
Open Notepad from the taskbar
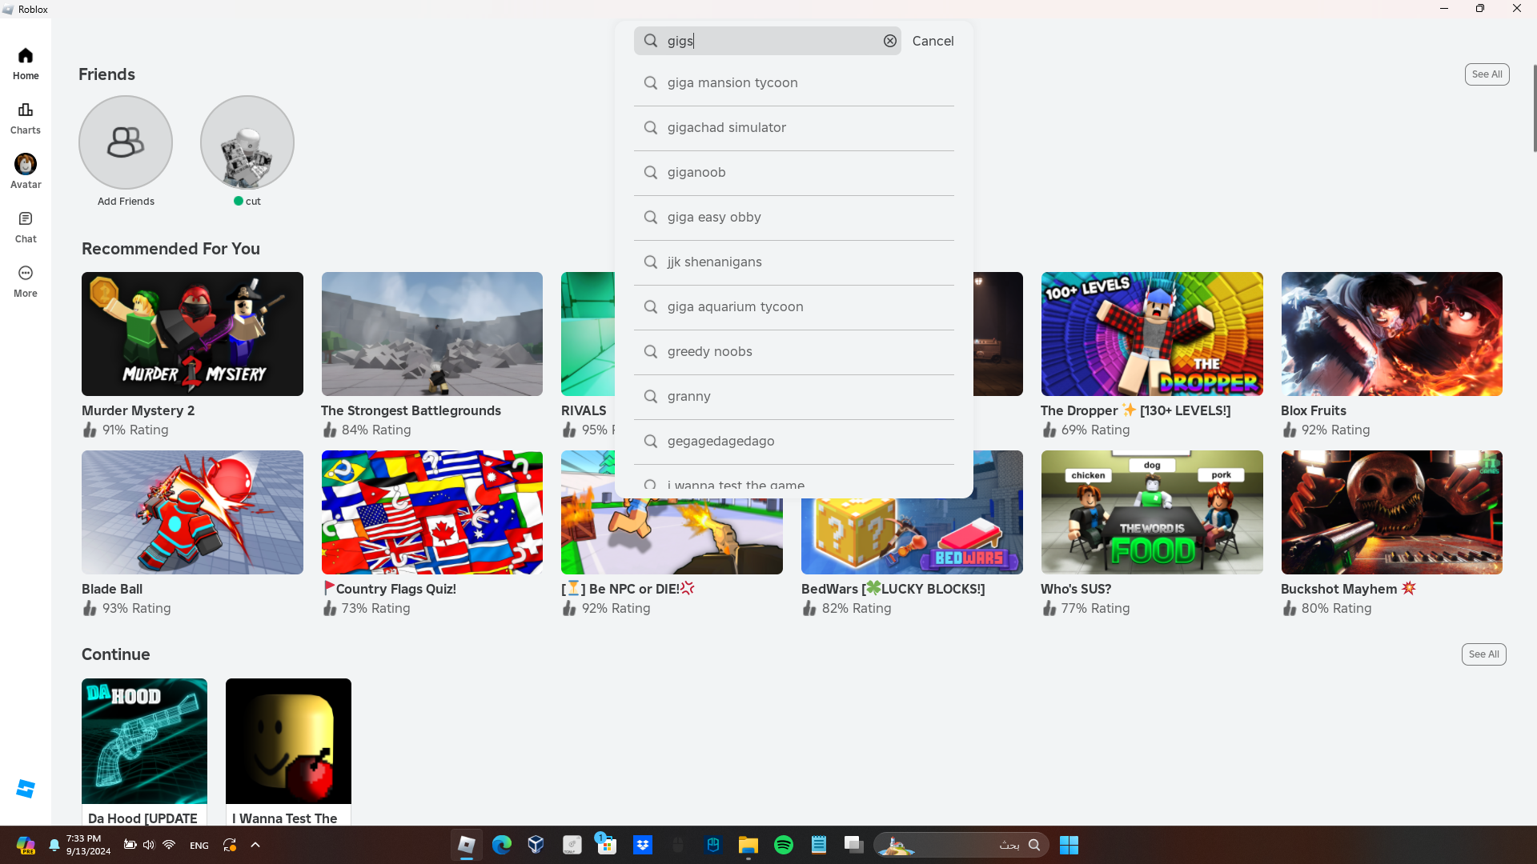click(x=818, y=845)
